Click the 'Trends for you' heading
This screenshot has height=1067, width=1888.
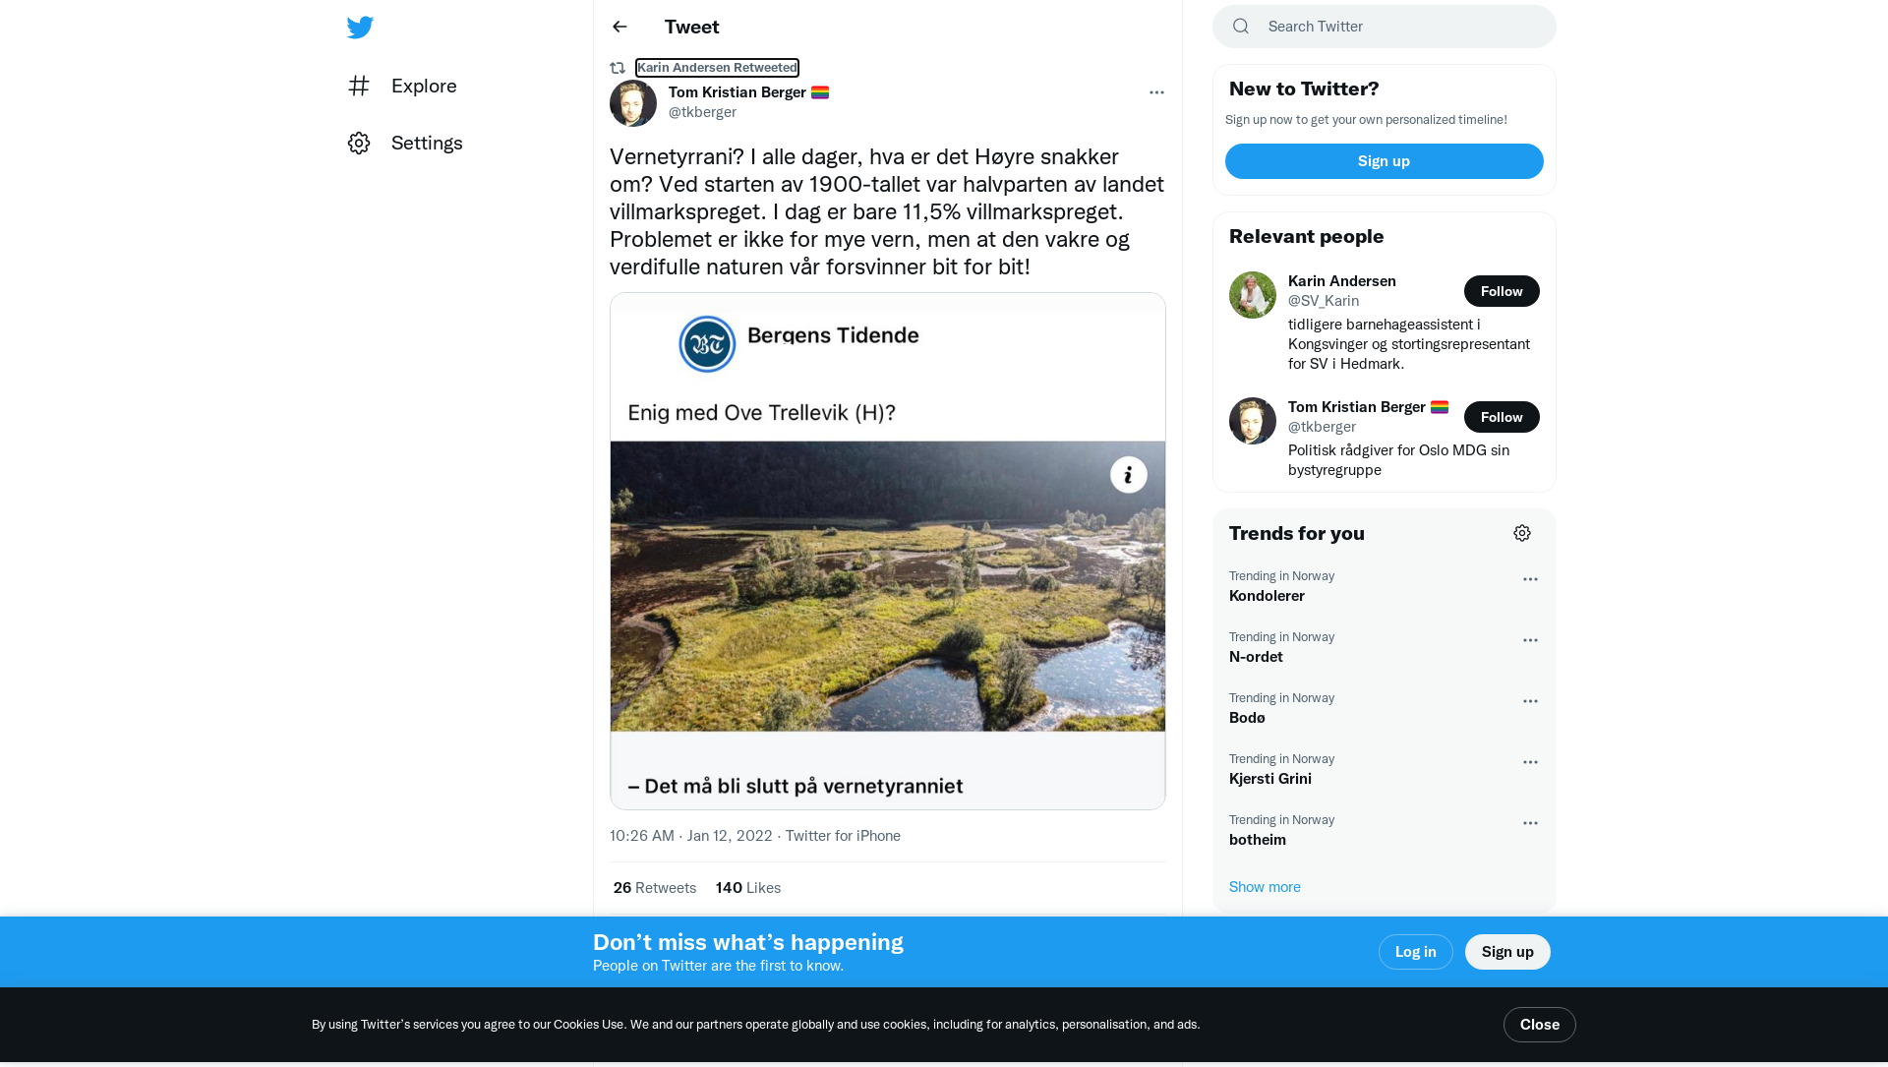pyautogui.click(x=1297, y=533)
